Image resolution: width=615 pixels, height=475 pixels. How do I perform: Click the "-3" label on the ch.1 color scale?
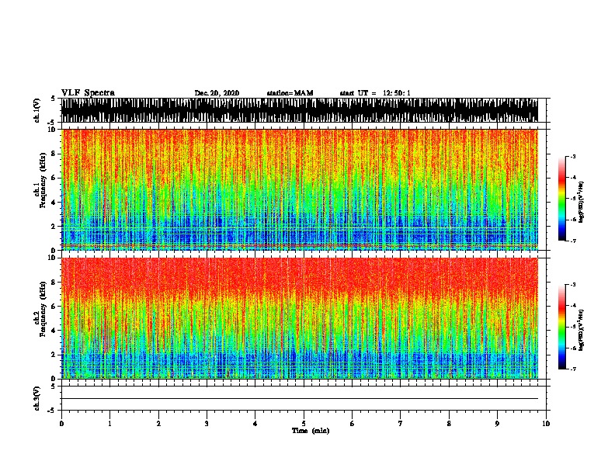[573, 156]
